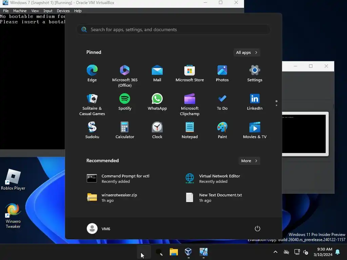
Task: Launch Spotify from Start menu
Action: (125, 102)
